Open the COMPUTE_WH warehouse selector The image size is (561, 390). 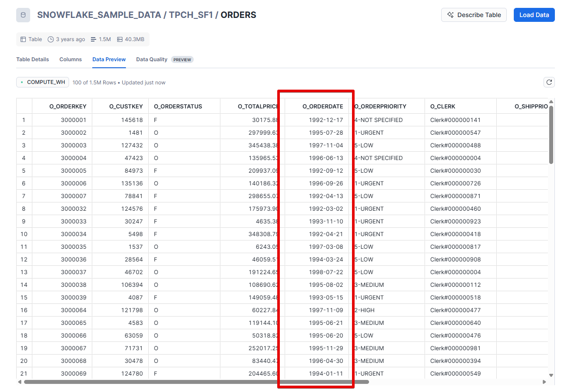coord(42,82)
